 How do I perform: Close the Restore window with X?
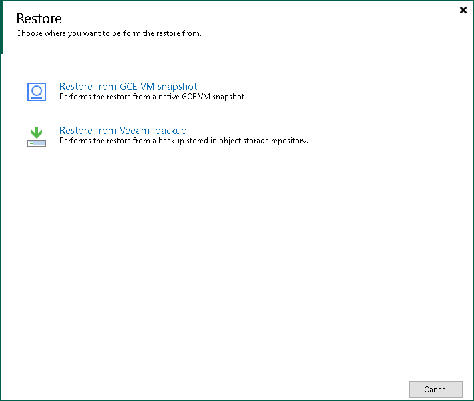(x=463, y=10)
